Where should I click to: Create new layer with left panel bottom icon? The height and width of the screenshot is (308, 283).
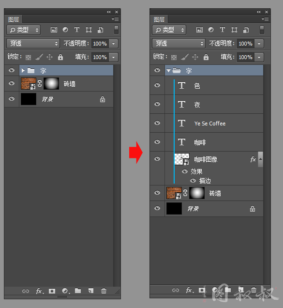point(90,291)
